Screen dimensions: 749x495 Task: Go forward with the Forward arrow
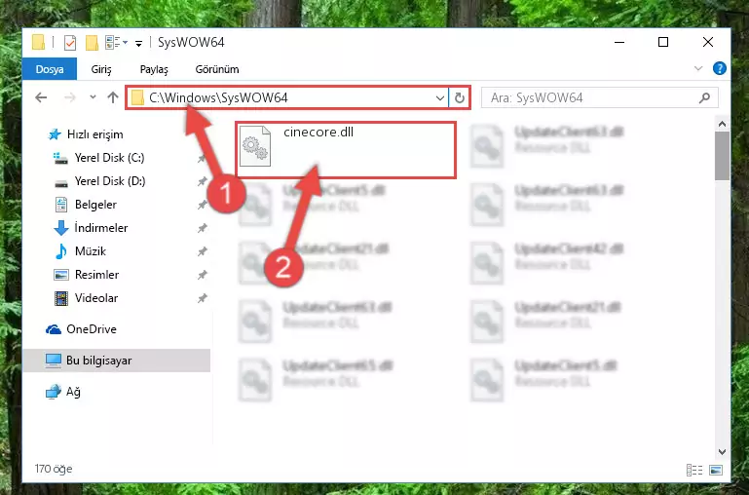70,98
